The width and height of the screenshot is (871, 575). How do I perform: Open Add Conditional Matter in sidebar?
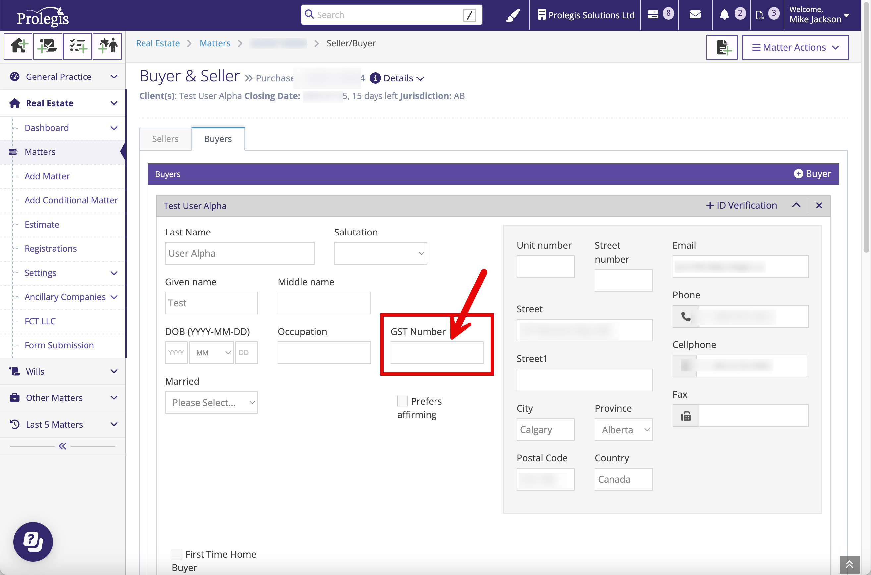pos(71,200)
